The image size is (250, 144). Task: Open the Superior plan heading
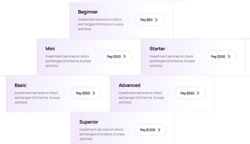click(88, 122)
